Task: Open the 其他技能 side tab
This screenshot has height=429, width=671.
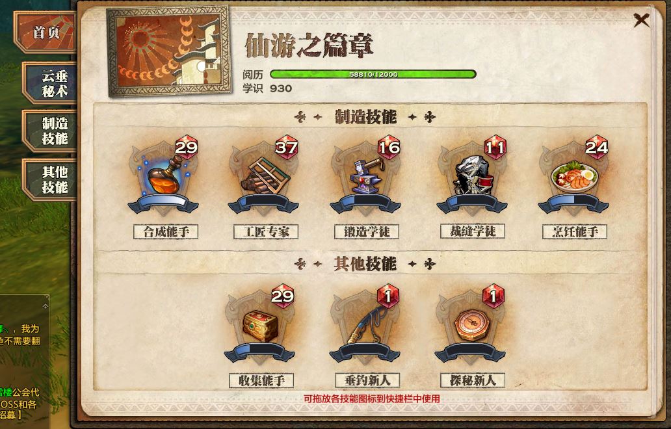Action: tap(50, 179)
